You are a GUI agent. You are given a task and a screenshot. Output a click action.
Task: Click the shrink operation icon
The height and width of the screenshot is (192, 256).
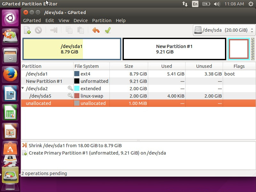point(25,145)
